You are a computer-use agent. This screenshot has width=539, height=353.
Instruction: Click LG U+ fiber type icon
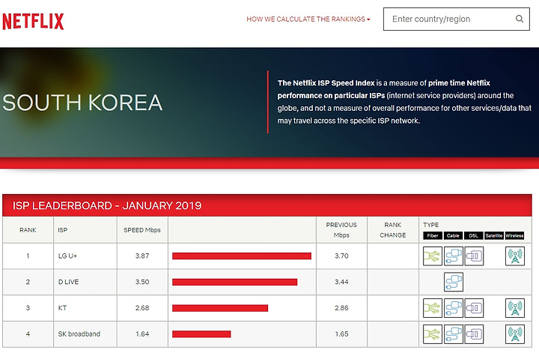click(433, 256)
